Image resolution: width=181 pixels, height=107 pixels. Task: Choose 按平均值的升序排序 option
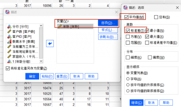[x=128, y=85]
